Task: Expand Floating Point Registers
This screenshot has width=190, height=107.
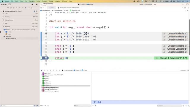Action: pyautogui.click(x=42, y=89)
